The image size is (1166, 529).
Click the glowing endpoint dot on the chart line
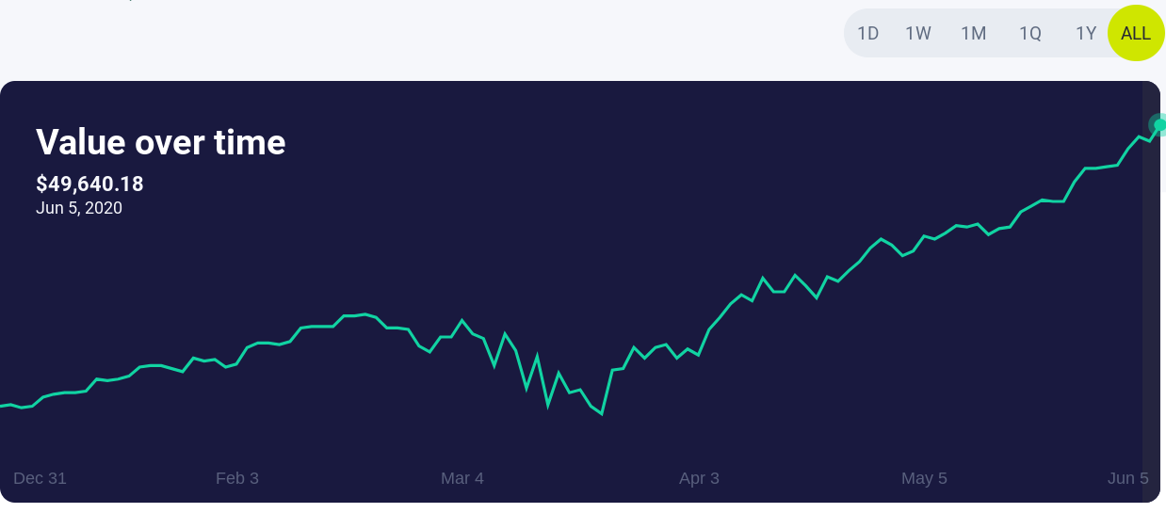pyautogui.click(x=1159, y=124)
